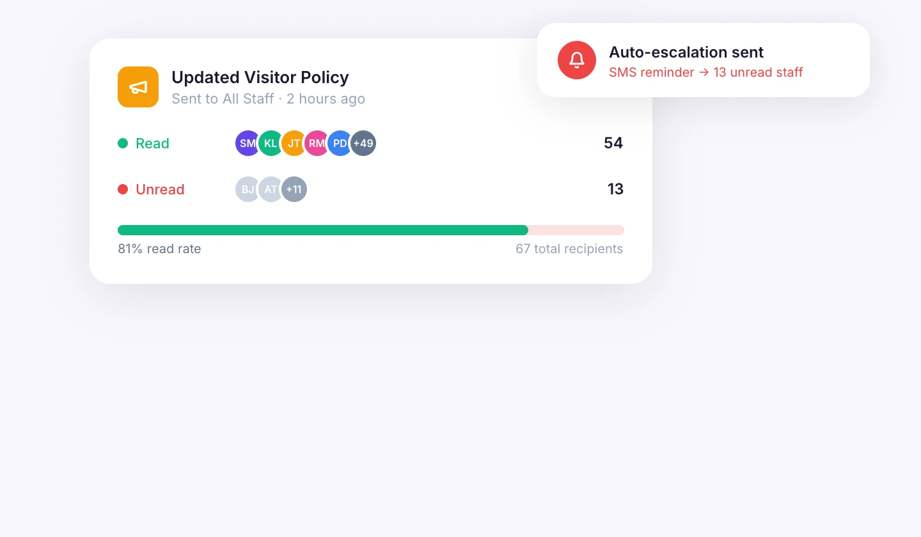Click the 81% read rate progress bar
The height and width of the screenshot is (537, 921).
click(371, 230)
